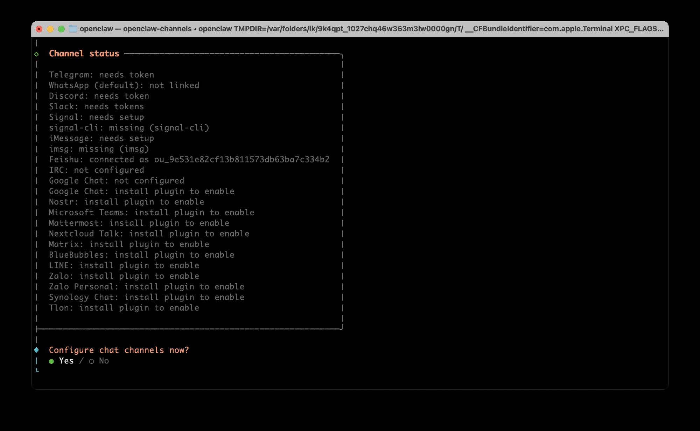Click the WhatsApp not linked line
Image resolution: width=700 pixels, height=431 pixels.
(124, 85)
